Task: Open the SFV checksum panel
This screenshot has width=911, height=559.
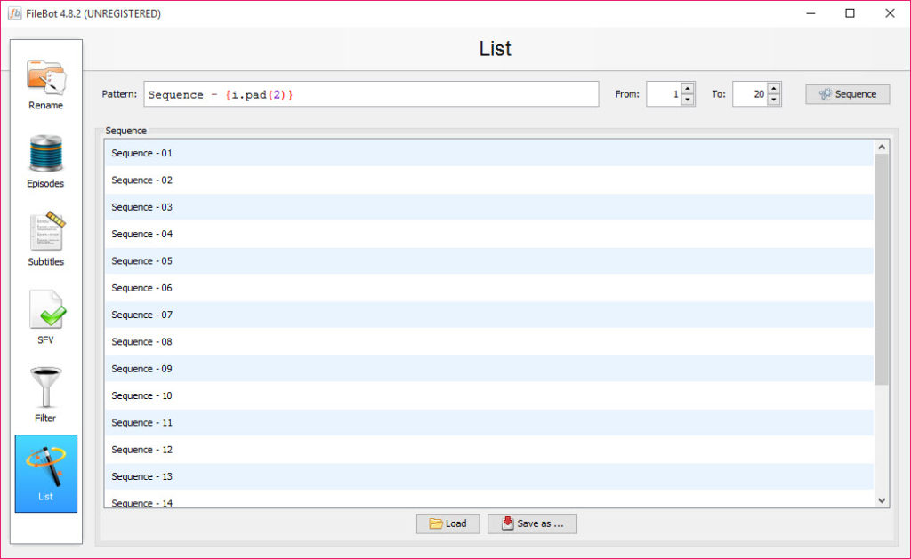Action: click(x=45, y=318)
